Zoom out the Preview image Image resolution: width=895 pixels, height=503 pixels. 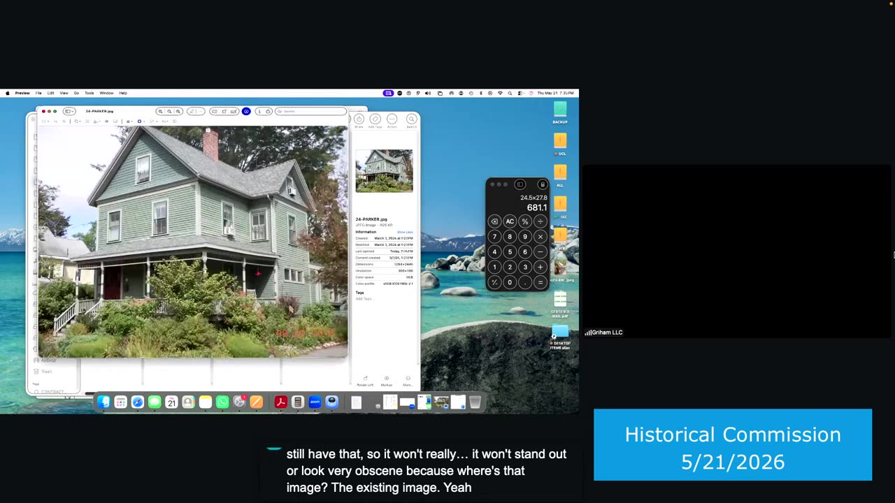pos(160,111)
